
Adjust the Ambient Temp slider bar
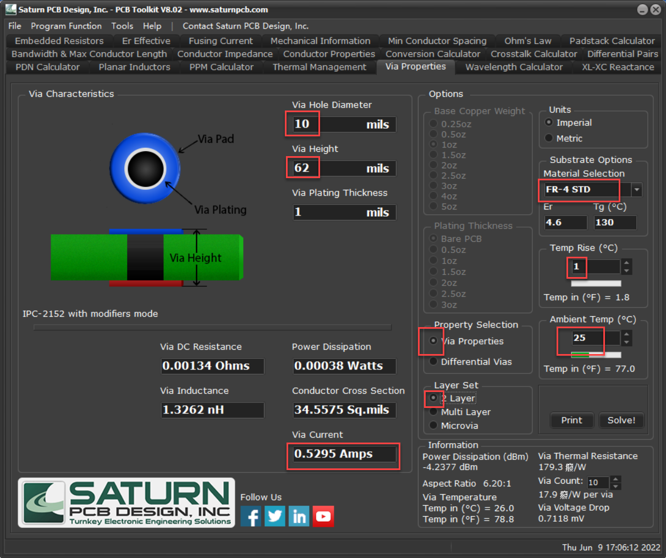pos(596,355)
